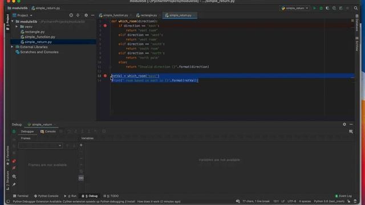Screen dimensions: 365x205
Task: Open the Event Log
Action: click(x=343, y=196)
